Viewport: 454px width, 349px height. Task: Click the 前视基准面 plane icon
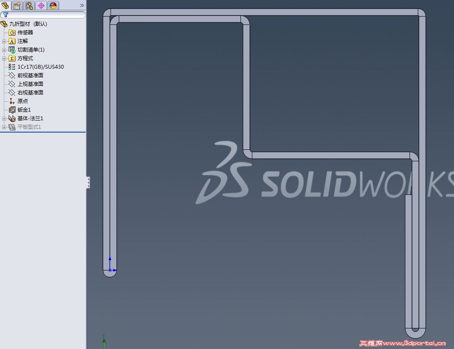[12, 76]
